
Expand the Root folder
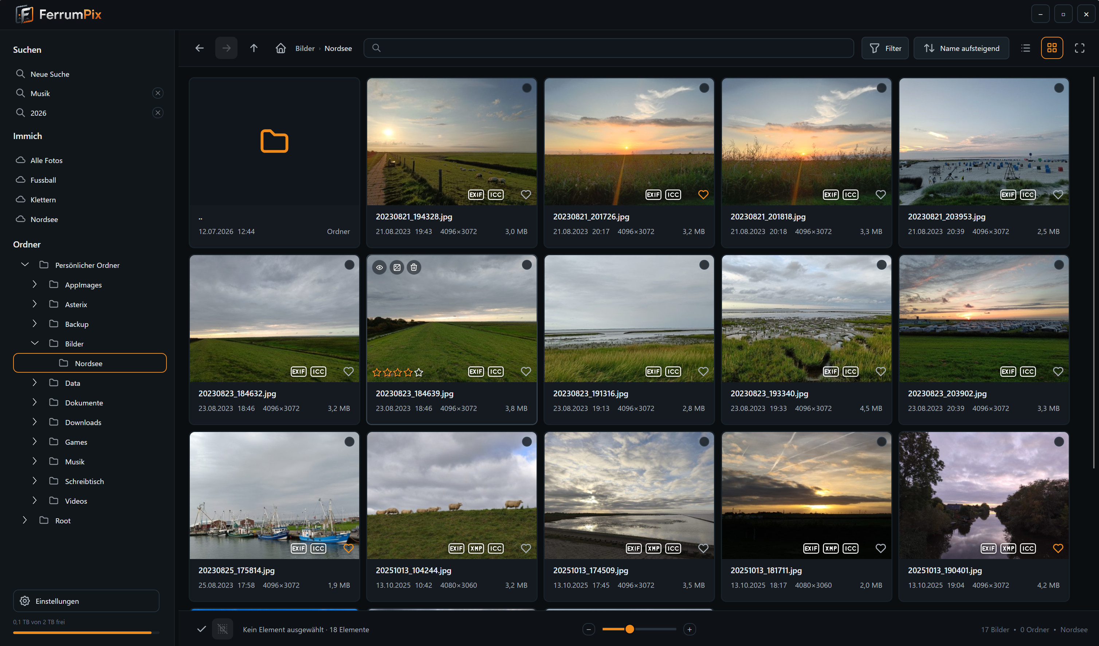coord(25,520)
